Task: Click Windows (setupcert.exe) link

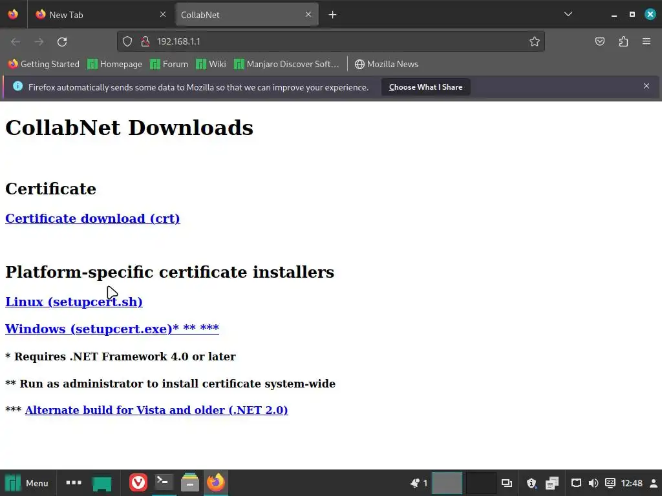Action: coord(112,329)
